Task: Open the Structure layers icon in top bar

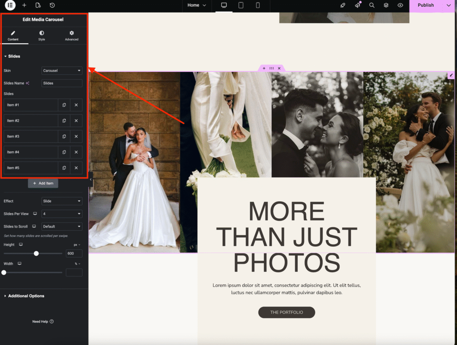Action: [386, 5]
